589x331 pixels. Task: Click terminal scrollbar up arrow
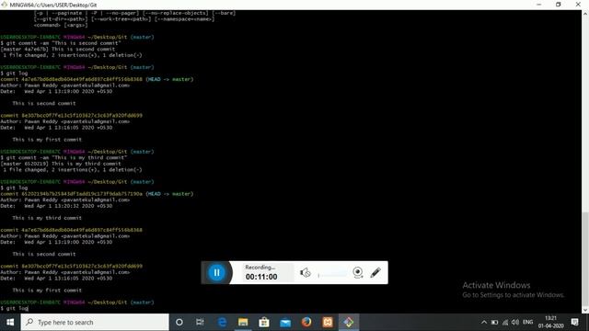pos(585,14)
